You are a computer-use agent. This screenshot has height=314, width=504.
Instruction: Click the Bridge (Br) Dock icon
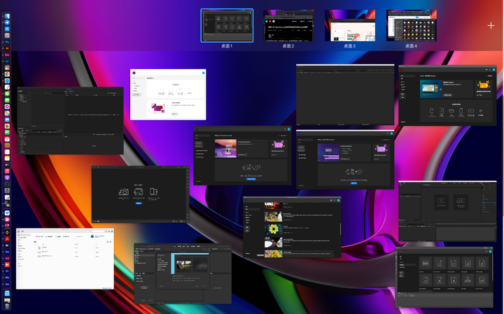click(7, 245)
